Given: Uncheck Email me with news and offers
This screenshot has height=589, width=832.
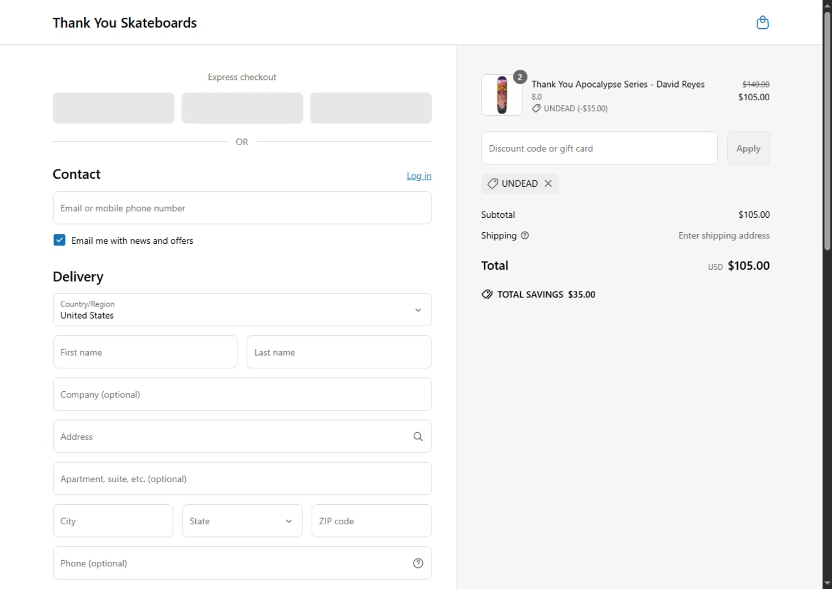Looking at the screenshot, I should pyautogui.click(x=59, y=240).
